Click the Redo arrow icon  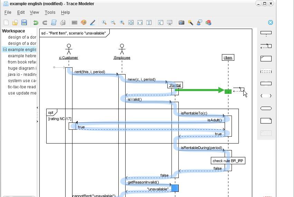[45, 23]
